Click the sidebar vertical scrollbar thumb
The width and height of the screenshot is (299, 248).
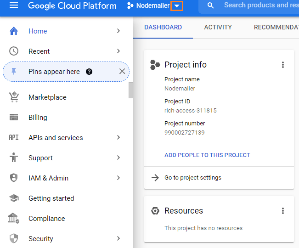[x=130, y=90]
